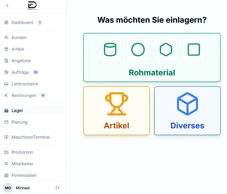Go to Produktion
Viewport: 227px width, 194px height.
point(32,152)
